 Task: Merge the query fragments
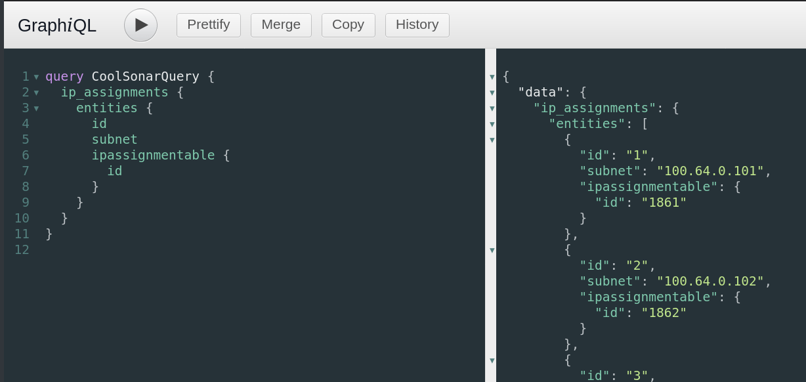(281, 24)
